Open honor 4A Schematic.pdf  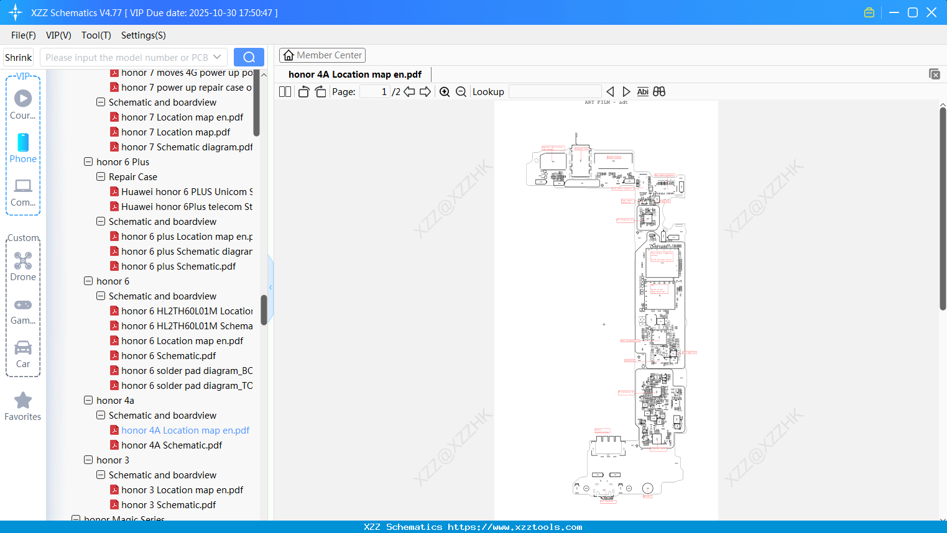(x=172, y=445)
